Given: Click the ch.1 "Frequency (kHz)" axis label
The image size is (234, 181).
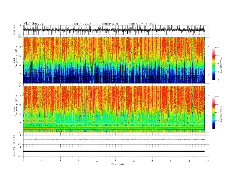Looking at the screenshot, I should (x=16, y=57).
